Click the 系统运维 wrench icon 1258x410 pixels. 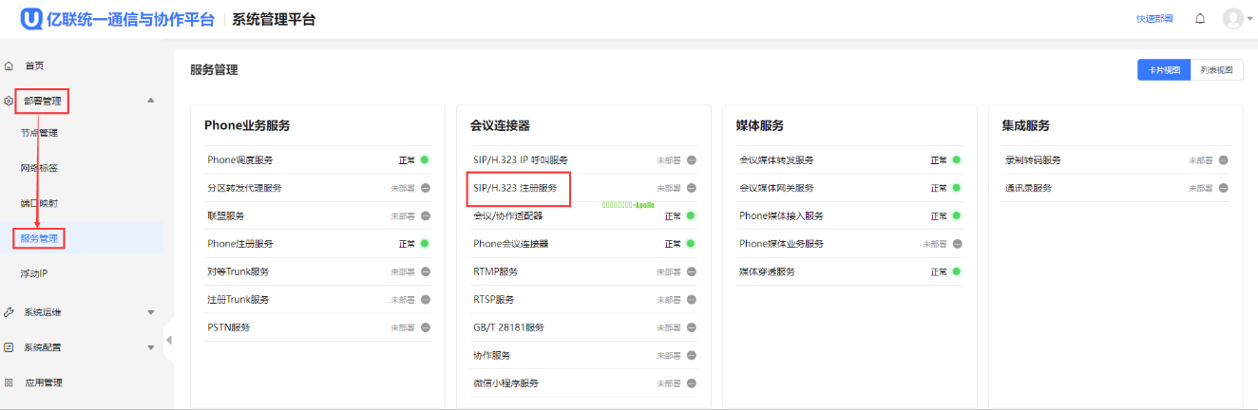pos(9,312)
